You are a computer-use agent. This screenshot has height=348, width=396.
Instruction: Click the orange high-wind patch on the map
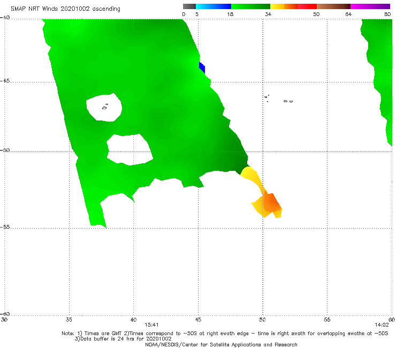click(x=272, y=202)
